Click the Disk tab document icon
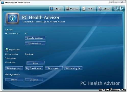Viewport: 127px width, 92px height. click(84, 9)
